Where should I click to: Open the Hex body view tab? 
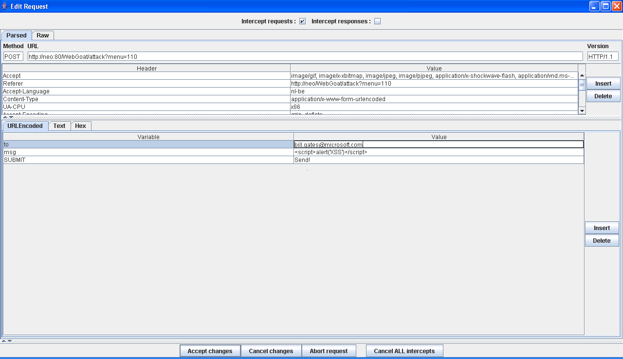pos(81,126)
